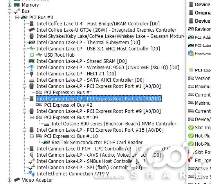
Task: Collapse PCI Express x4 Bus #109 node
Action: click(32, 118)
